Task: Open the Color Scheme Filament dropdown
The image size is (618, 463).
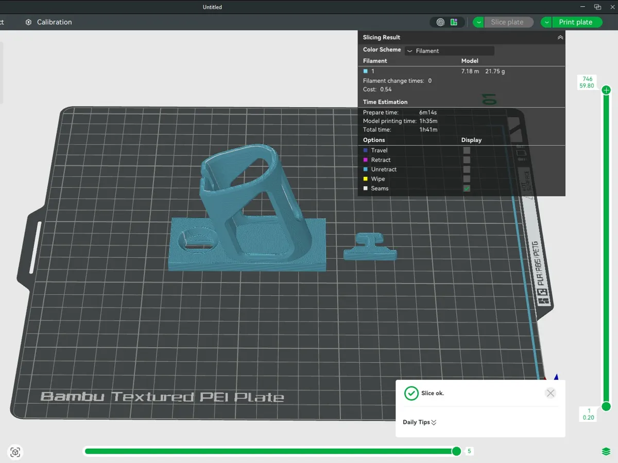Action: [x=449, y=51]
